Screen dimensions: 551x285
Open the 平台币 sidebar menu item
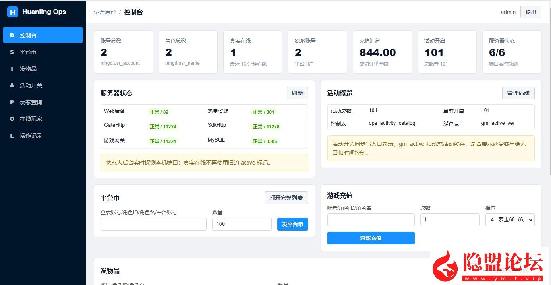pos(43,52)
